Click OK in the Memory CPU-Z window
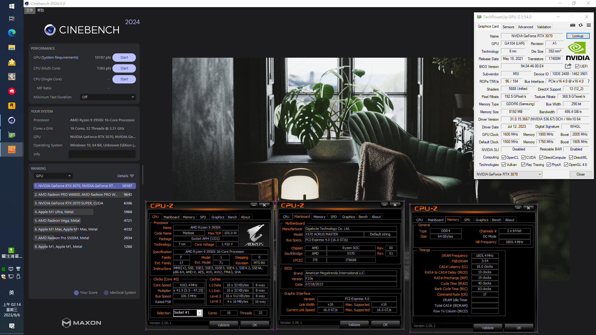 [519, 328]
